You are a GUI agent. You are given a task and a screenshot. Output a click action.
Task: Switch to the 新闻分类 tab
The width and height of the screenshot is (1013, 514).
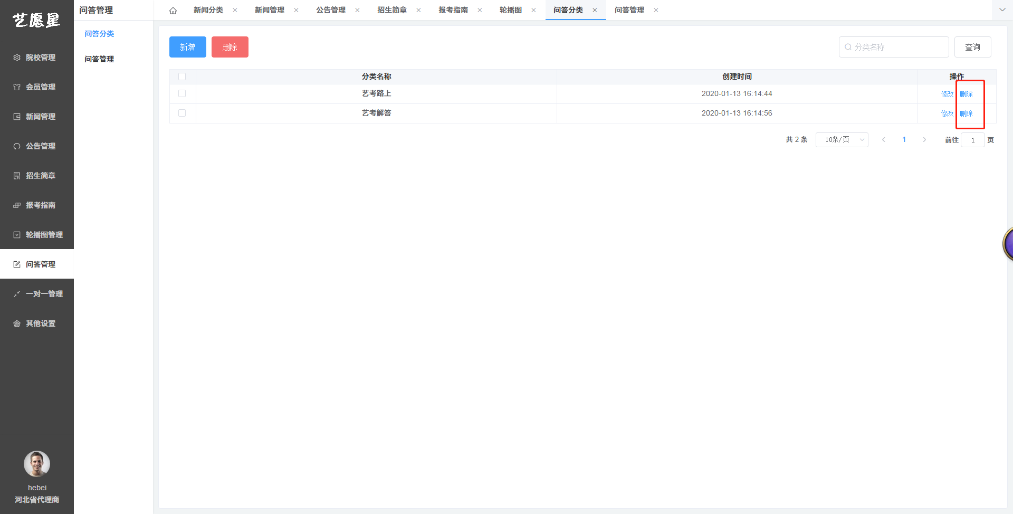208,10
